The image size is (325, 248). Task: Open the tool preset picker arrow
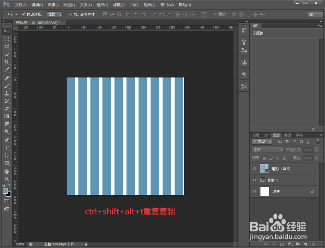tap(16, 14)
